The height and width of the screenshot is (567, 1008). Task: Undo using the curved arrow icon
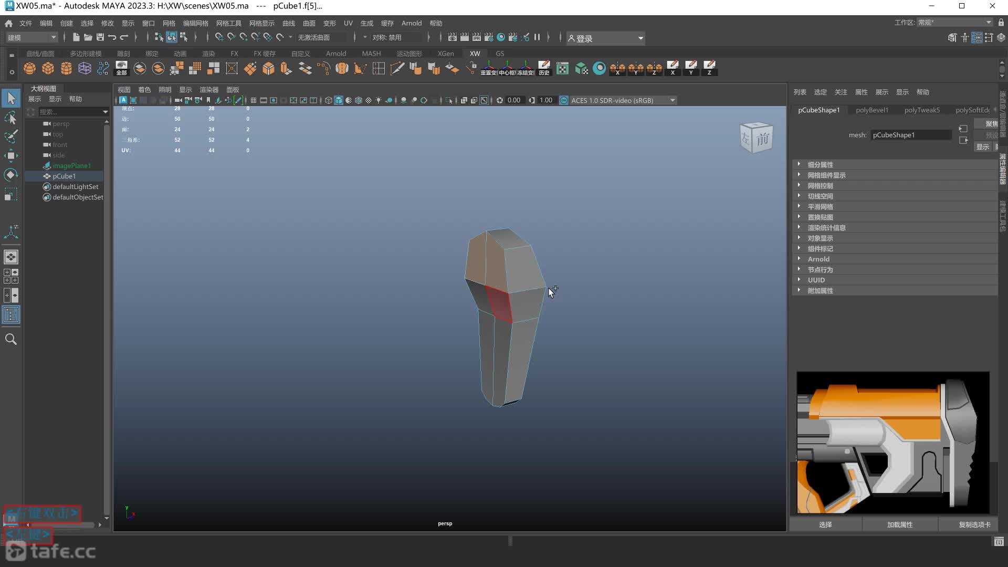coord(112,37)
